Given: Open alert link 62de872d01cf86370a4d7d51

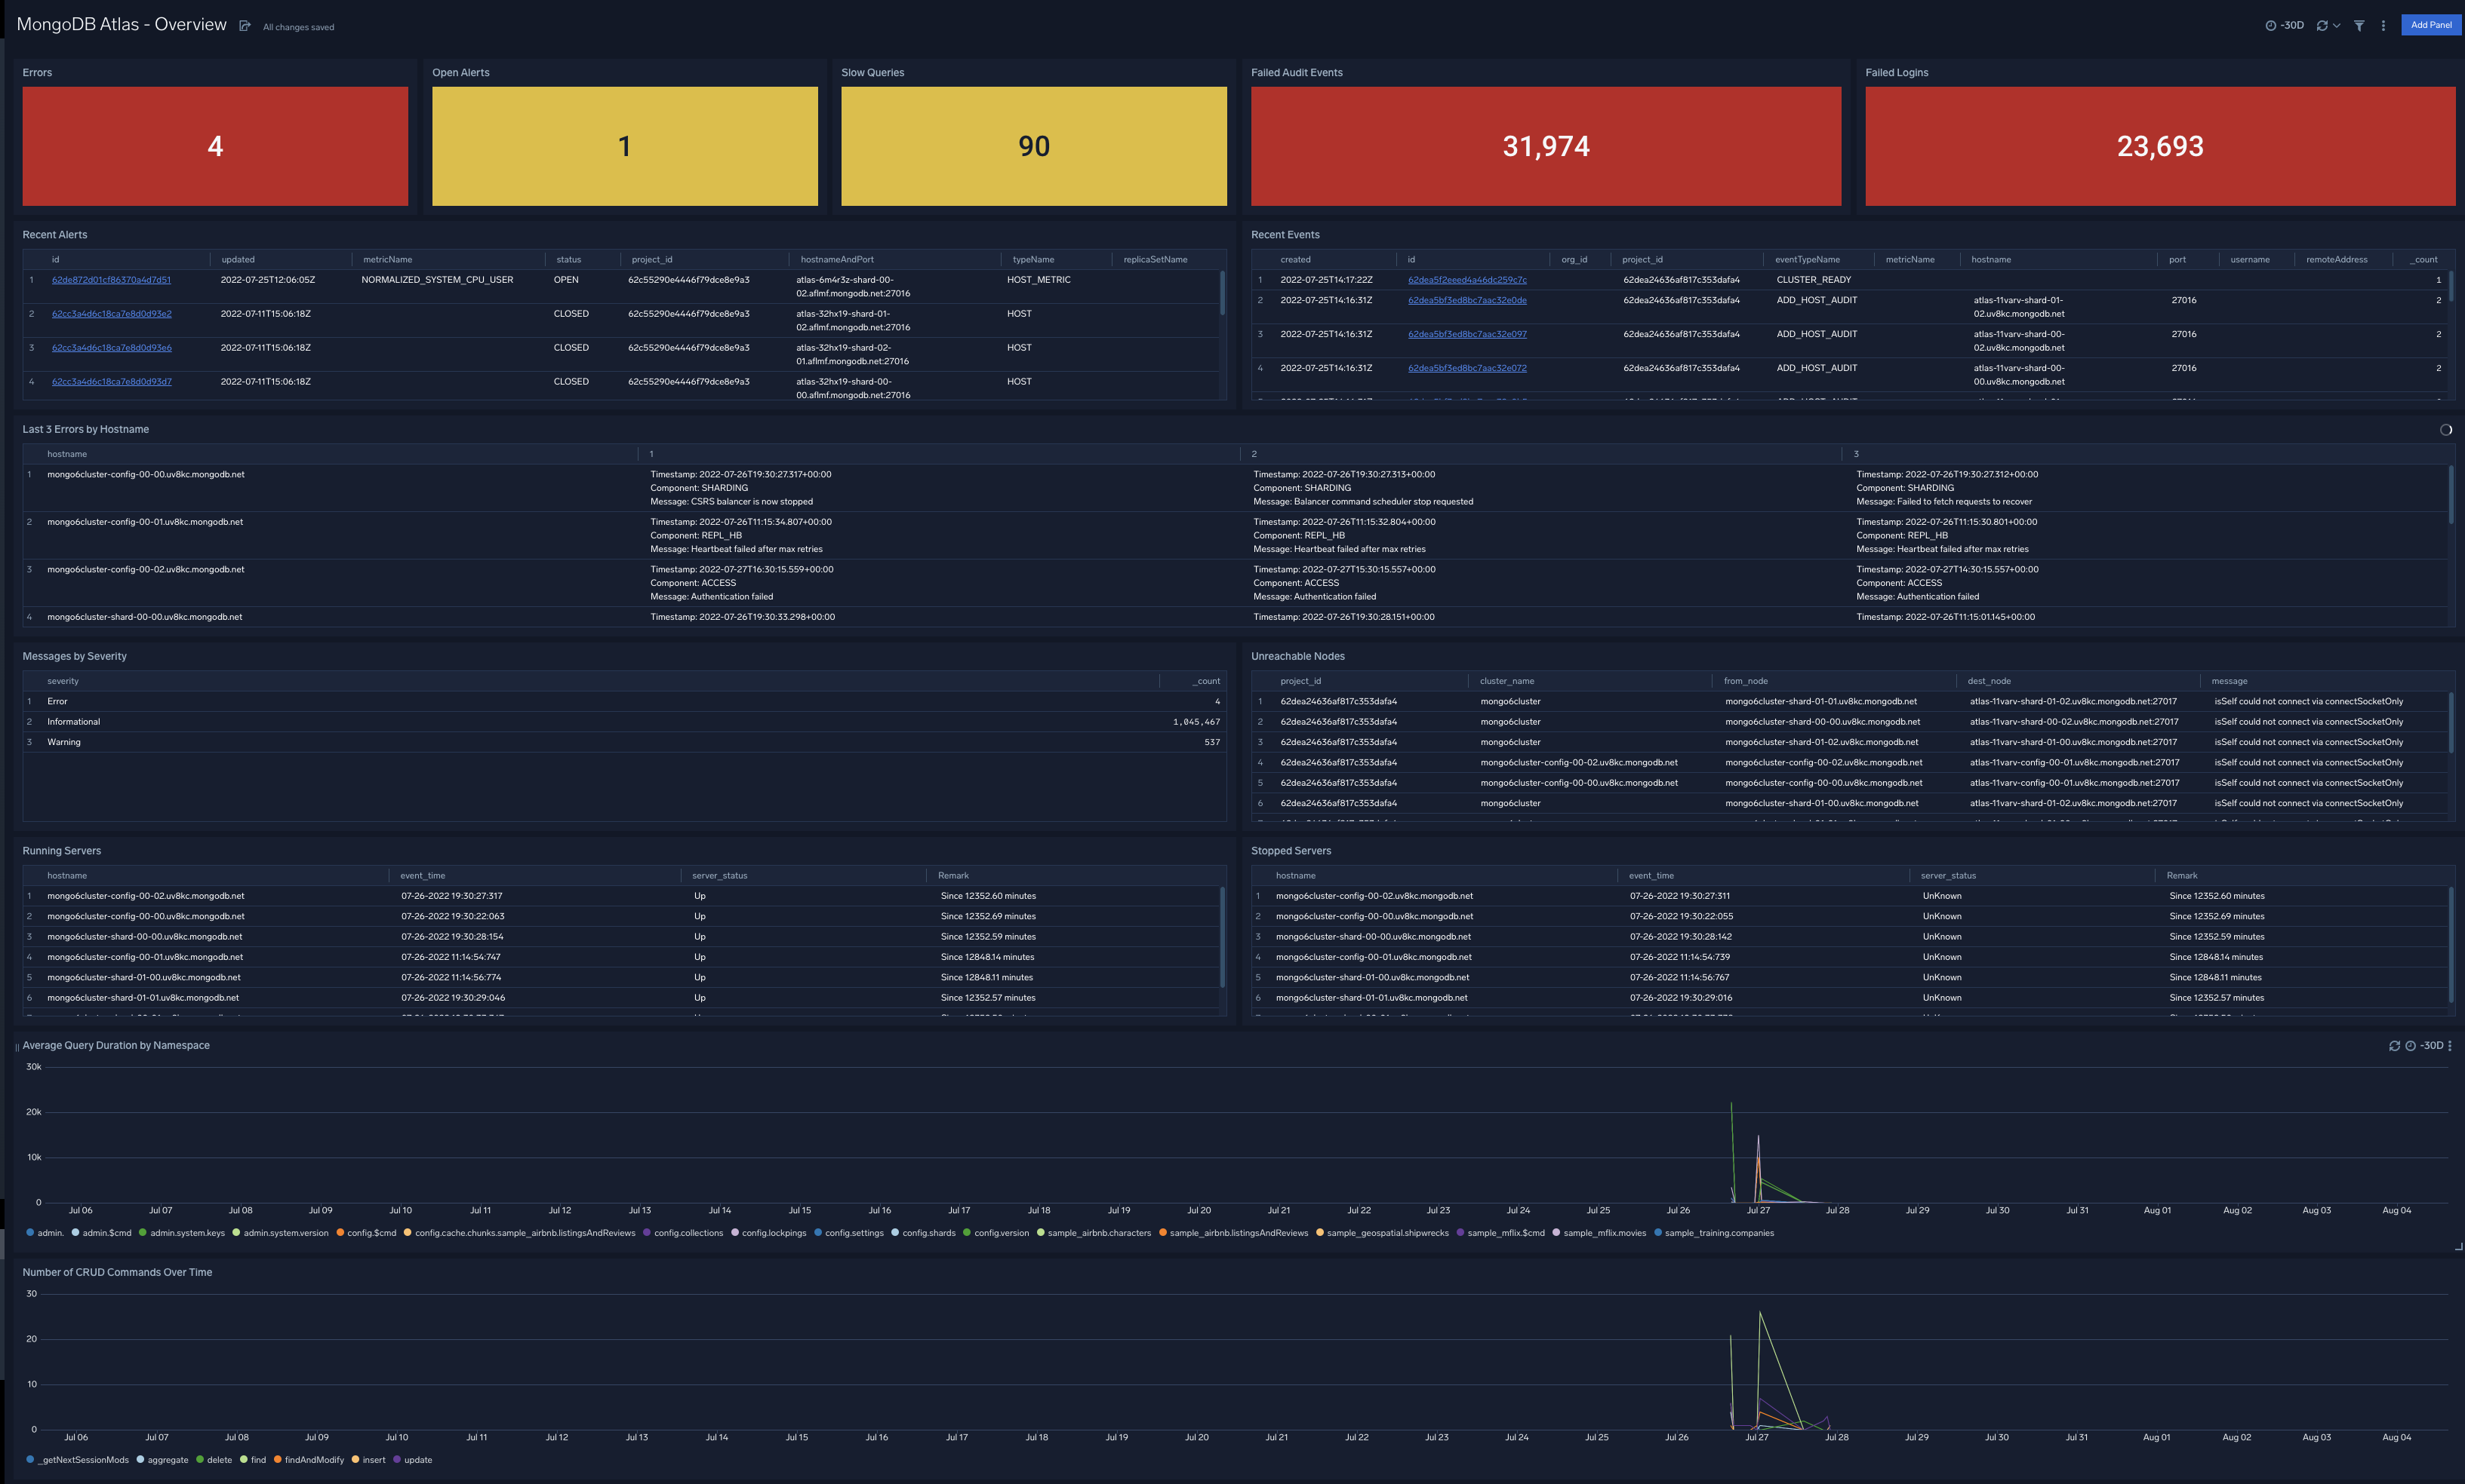Looking at the screenshot, I should 111,280.
